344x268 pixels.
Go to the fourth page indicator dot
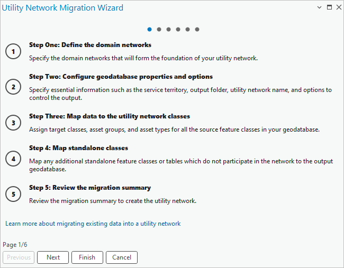178,30
